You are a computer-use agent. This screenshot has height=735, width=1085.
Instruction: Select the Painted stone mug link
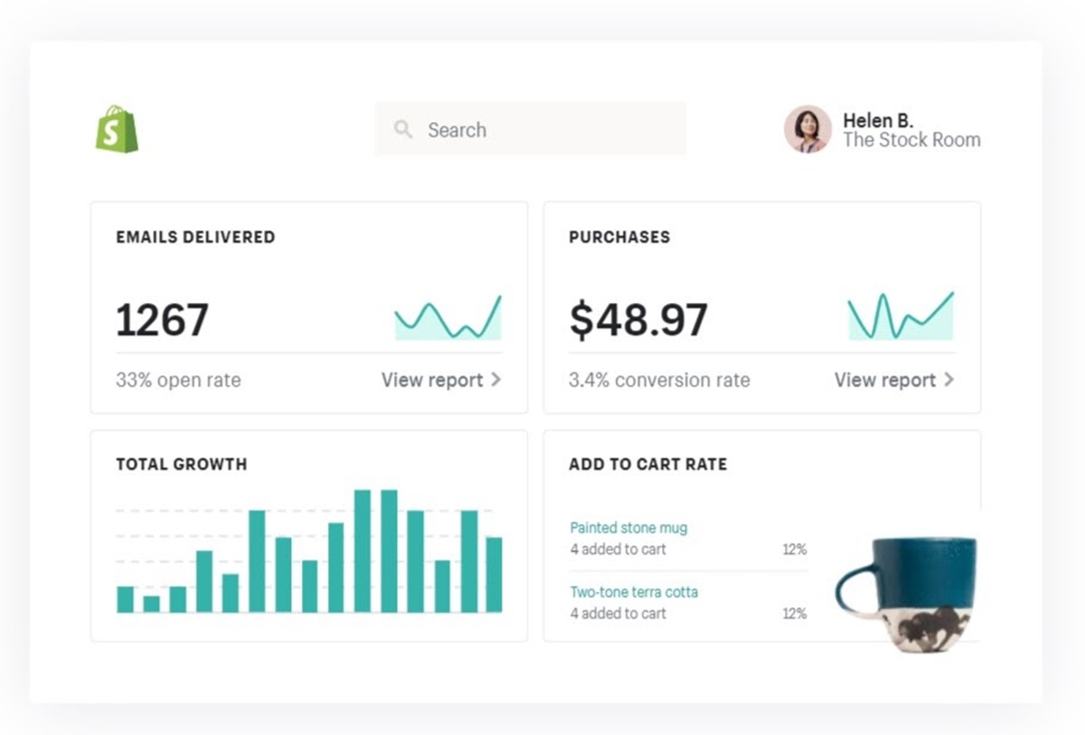click(x=628, y=528)
